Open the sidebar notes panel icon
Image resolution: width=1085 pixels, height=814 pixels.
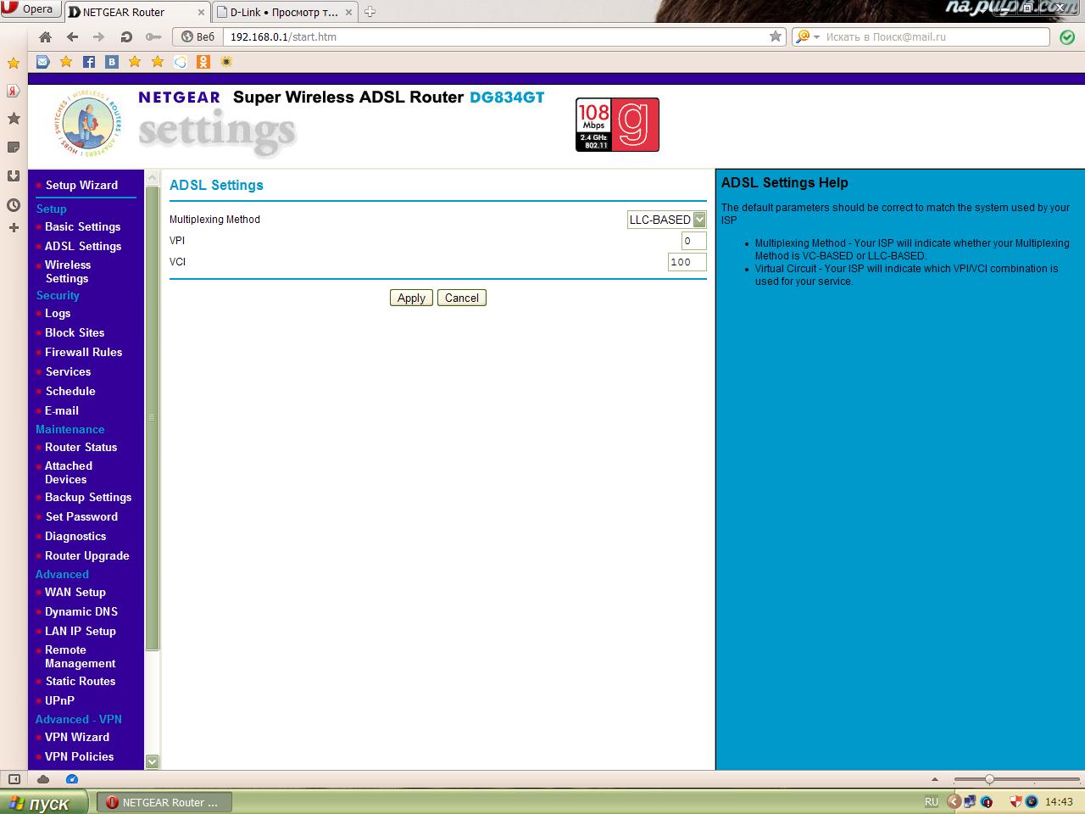click(14, 148)
